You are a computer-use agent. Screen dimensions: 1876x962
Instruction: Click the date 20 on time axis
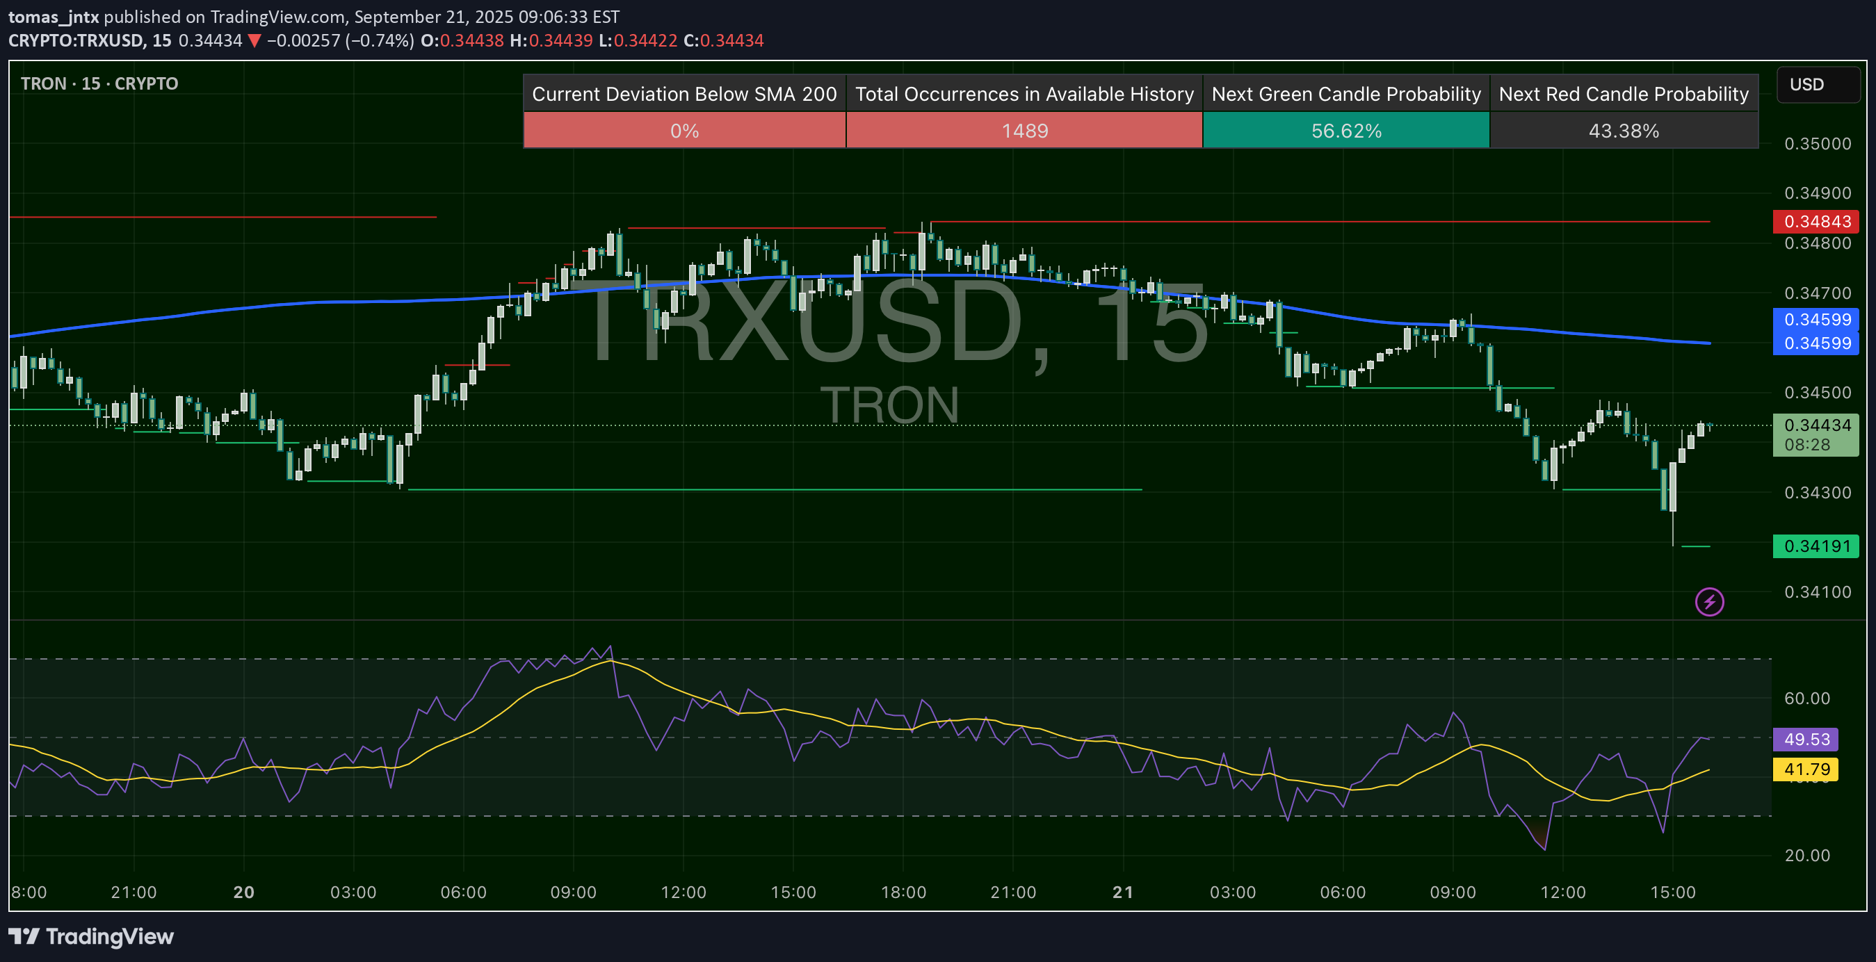(x=243, y=892)
